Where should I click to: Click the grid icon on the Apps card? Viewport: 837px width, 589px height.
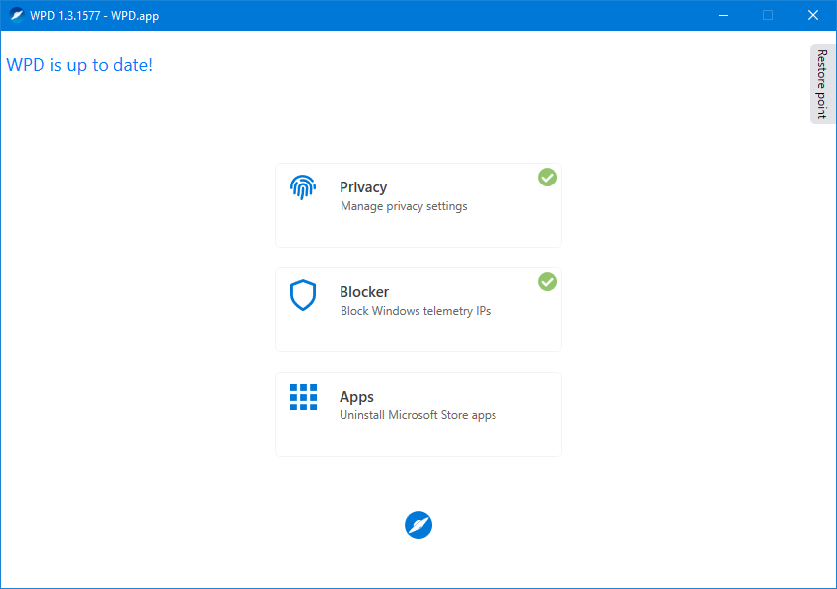pos(303,398)
